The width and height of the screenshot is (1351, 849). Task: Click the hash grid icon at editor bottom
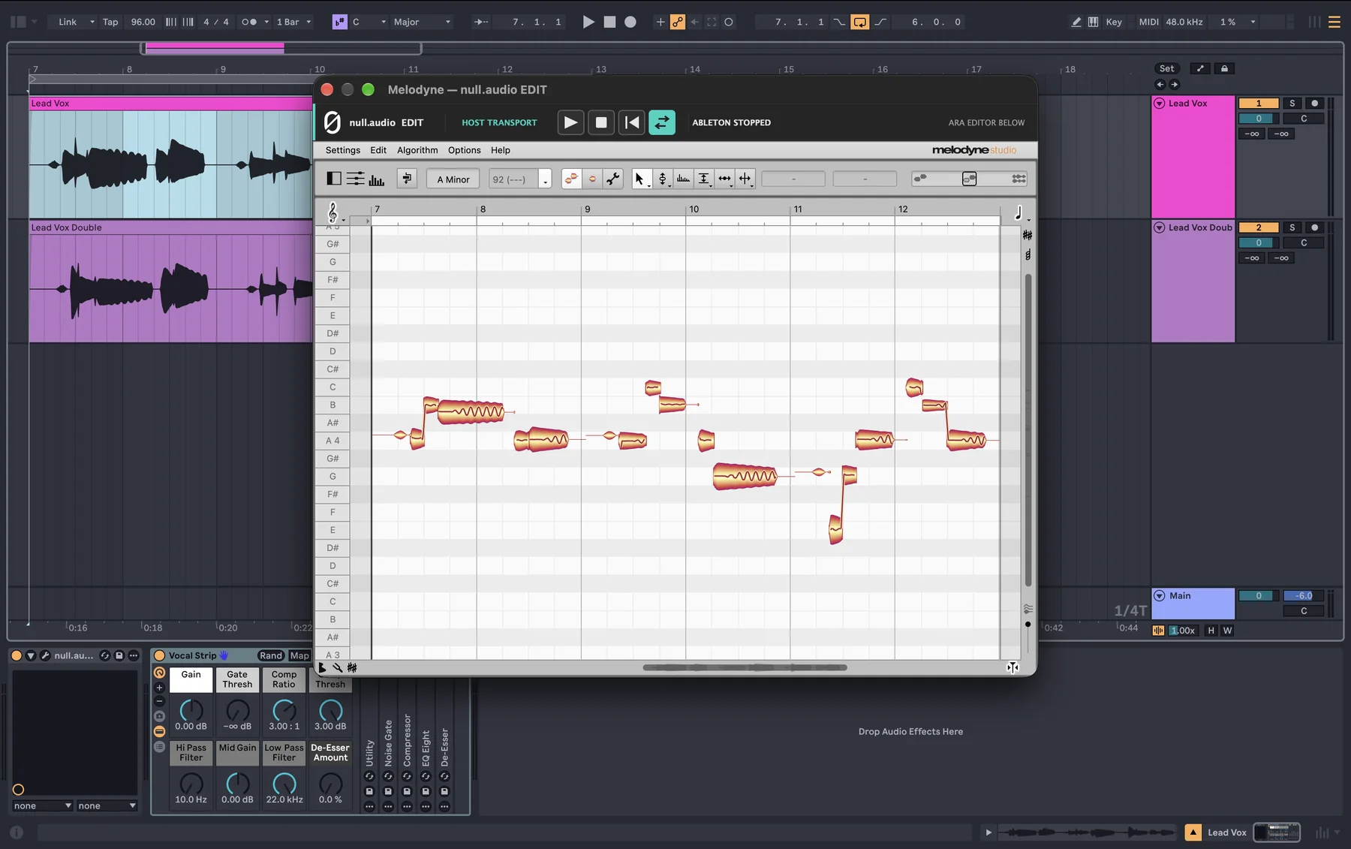click(x=352, y=667)
